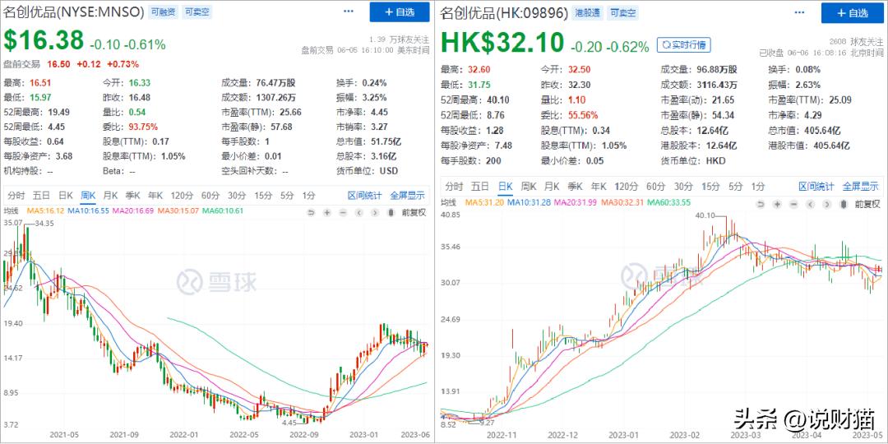
Task: Add NYSE:MNSO to watchlist with 自选 button
Action: tap(400, 12)
